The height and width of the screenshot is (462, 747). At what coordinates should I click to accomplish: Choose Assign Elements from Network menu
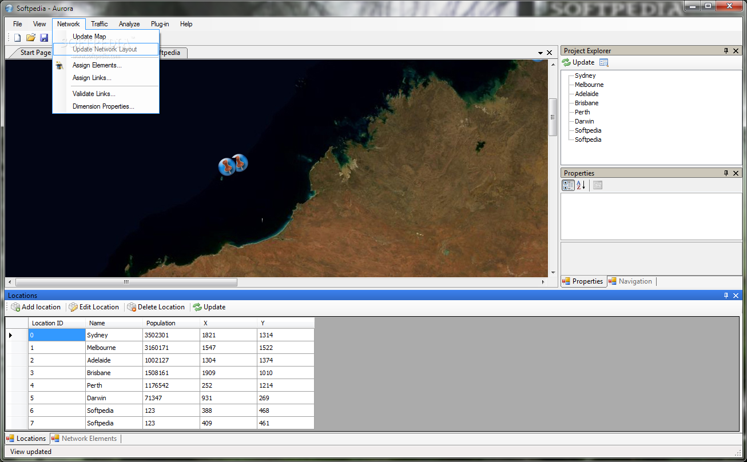click(97, 65)
